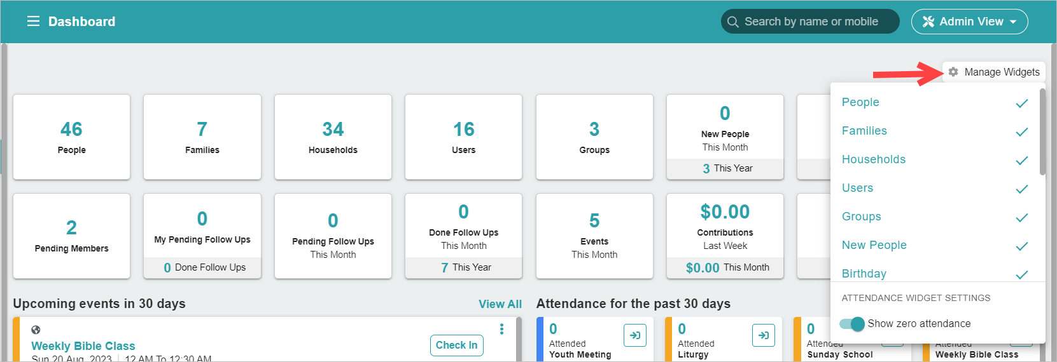The image size is (1057, 362).
Task: Open Pending Follow Ups This Month card
Action: [x=333, y=236]
